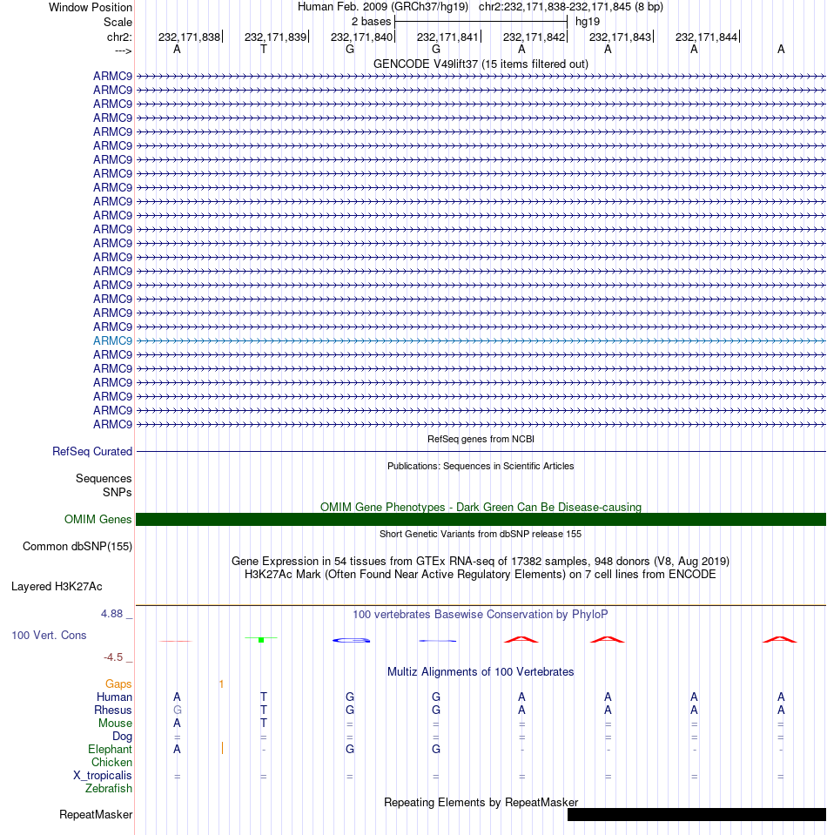Select the Layered H3K27Ac track label

point(57,586)
